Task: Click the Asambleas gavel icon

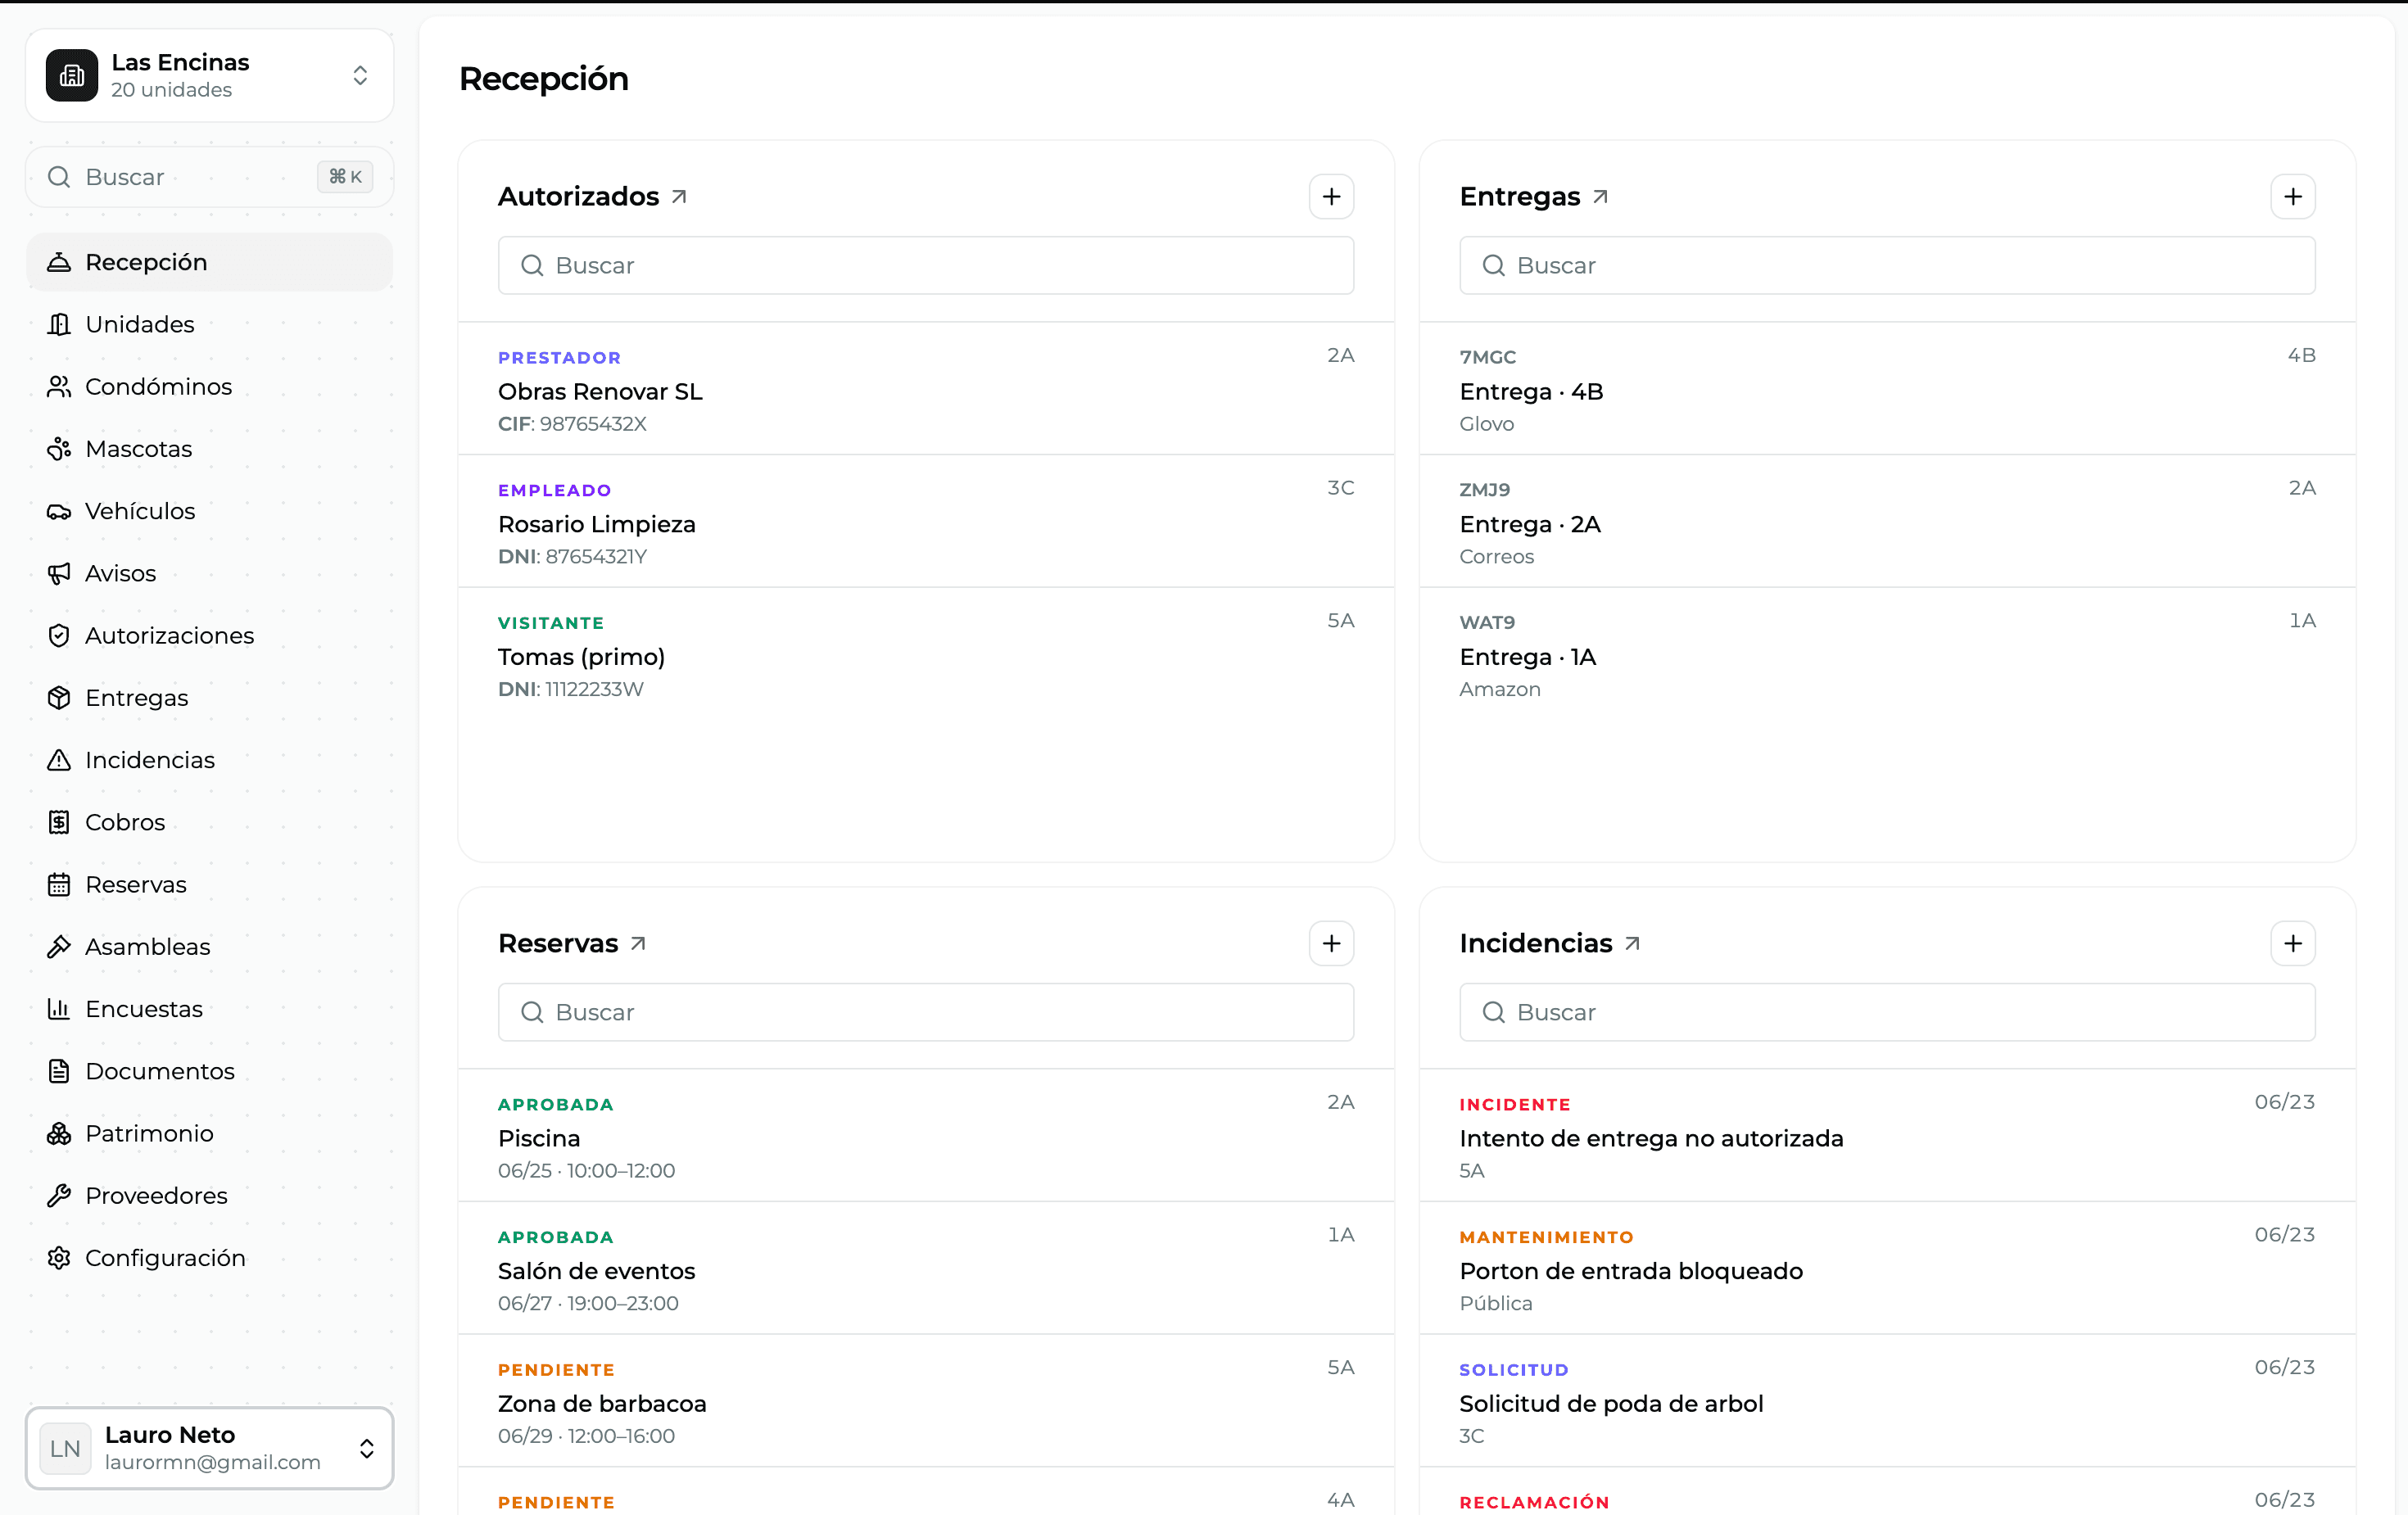Action: tap(59, 946)
